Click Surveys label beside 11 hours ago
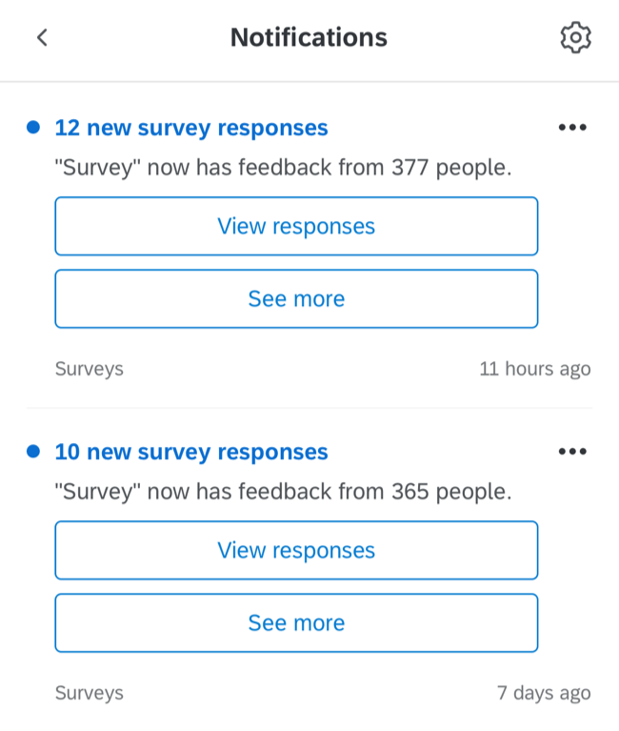Screen dimensions: 619x731 pos(90,369)
